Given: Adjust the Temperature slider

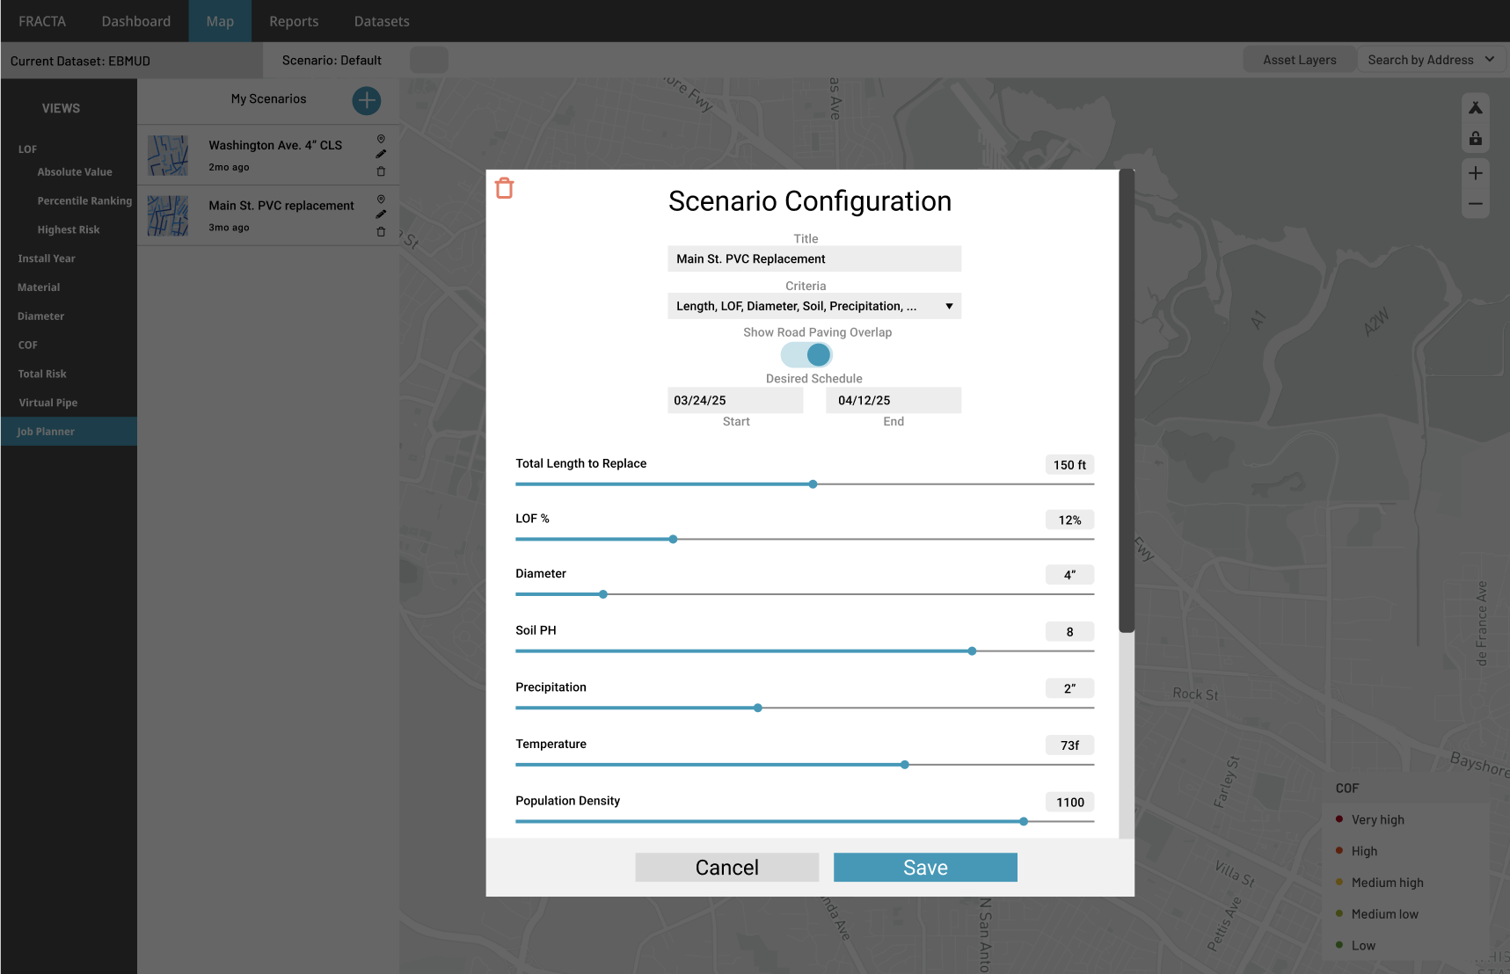Looking at the screenshot, I should point(905,765).
